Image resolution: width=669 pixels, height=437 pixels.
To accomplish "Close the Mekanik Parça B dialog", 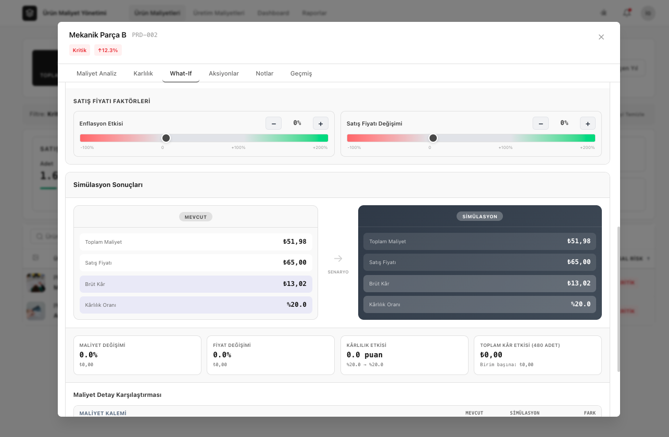I will [x=601, y=37].
